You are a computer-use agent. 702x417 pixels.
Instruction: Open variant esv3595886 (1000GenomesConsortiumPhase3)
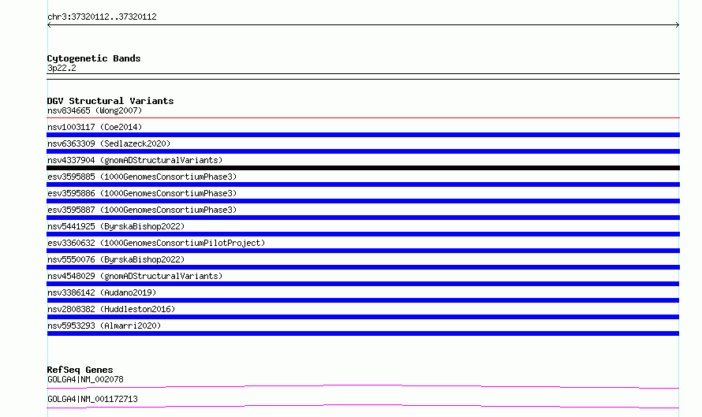[142, 193]
